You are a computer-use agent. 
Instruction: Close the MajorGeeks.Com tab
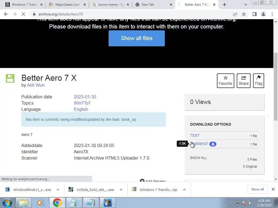[x=85, y=5]
